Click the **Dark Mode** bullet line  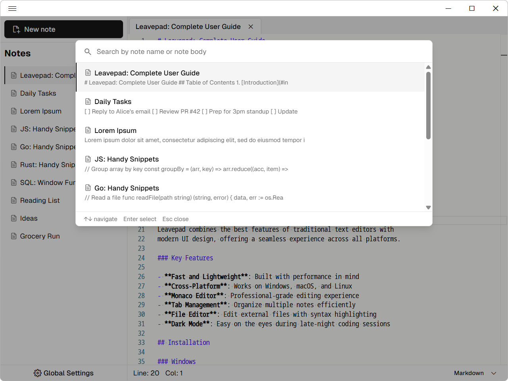[x=274, y=324]
